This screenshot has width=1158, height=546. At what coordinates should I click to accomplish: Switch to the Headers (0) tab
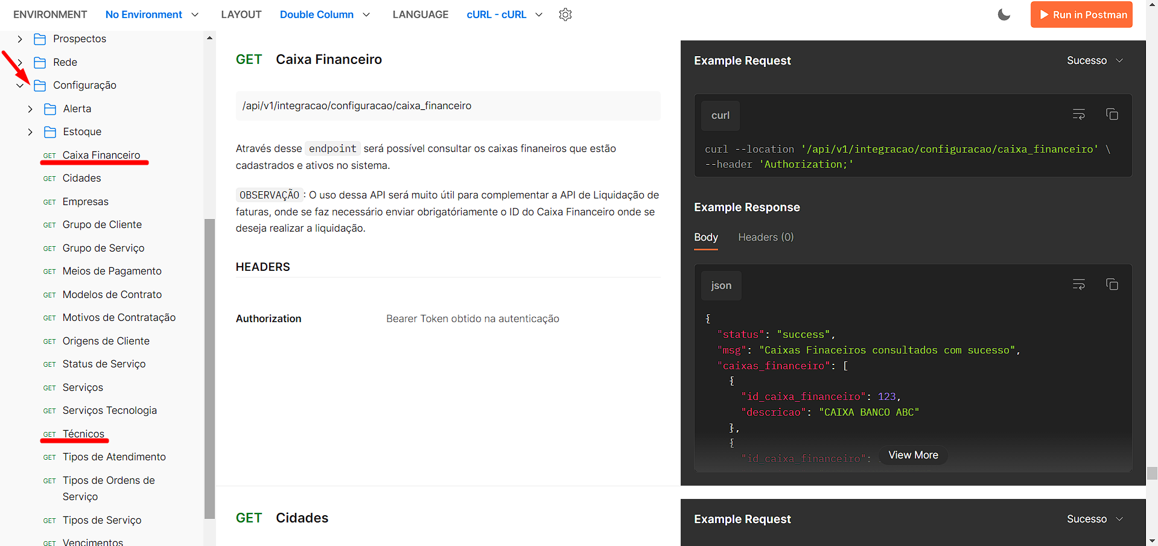click(x=766, y=237)
